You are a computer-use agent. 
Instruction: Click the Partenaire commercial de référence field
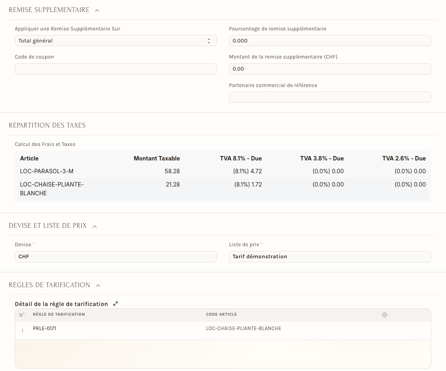(330, 97)
